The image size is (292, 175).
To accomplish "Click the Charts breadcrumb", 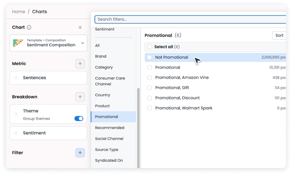I will 40,12.
